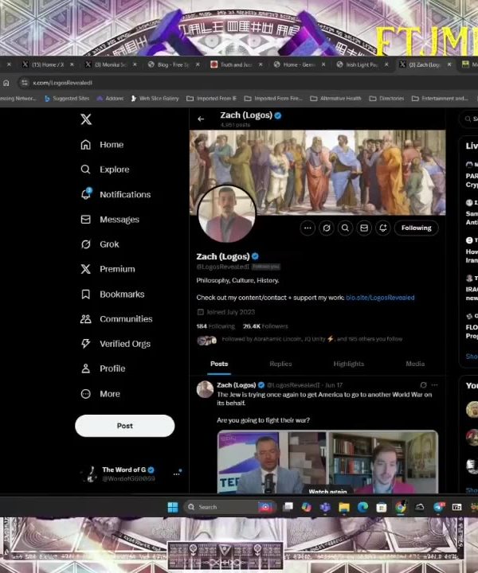
Task: Open the Addons bookmark
Action: click(110, 99)
